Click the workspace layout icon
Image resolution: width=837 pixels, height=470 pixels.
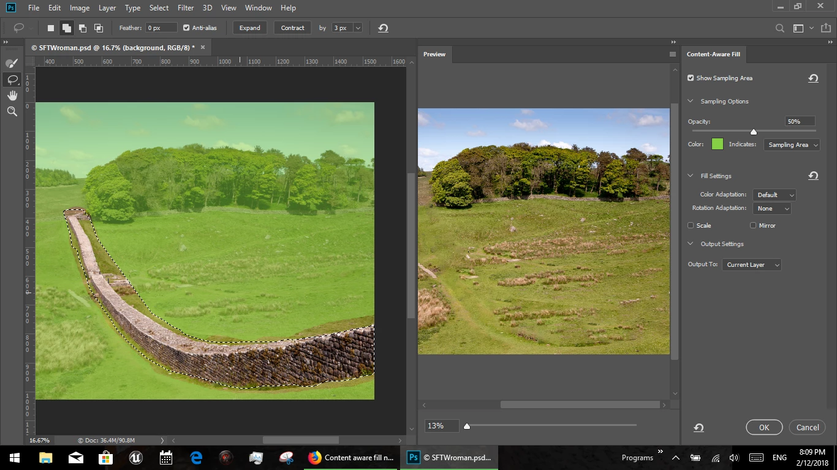798,28
